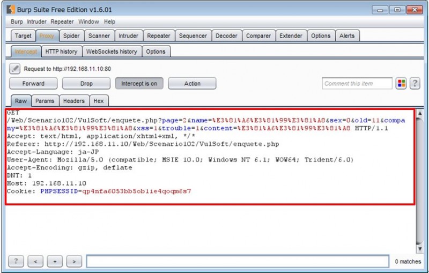429x273 pixels.
Task: Switch to the Target tab
Action: (23, 36)
